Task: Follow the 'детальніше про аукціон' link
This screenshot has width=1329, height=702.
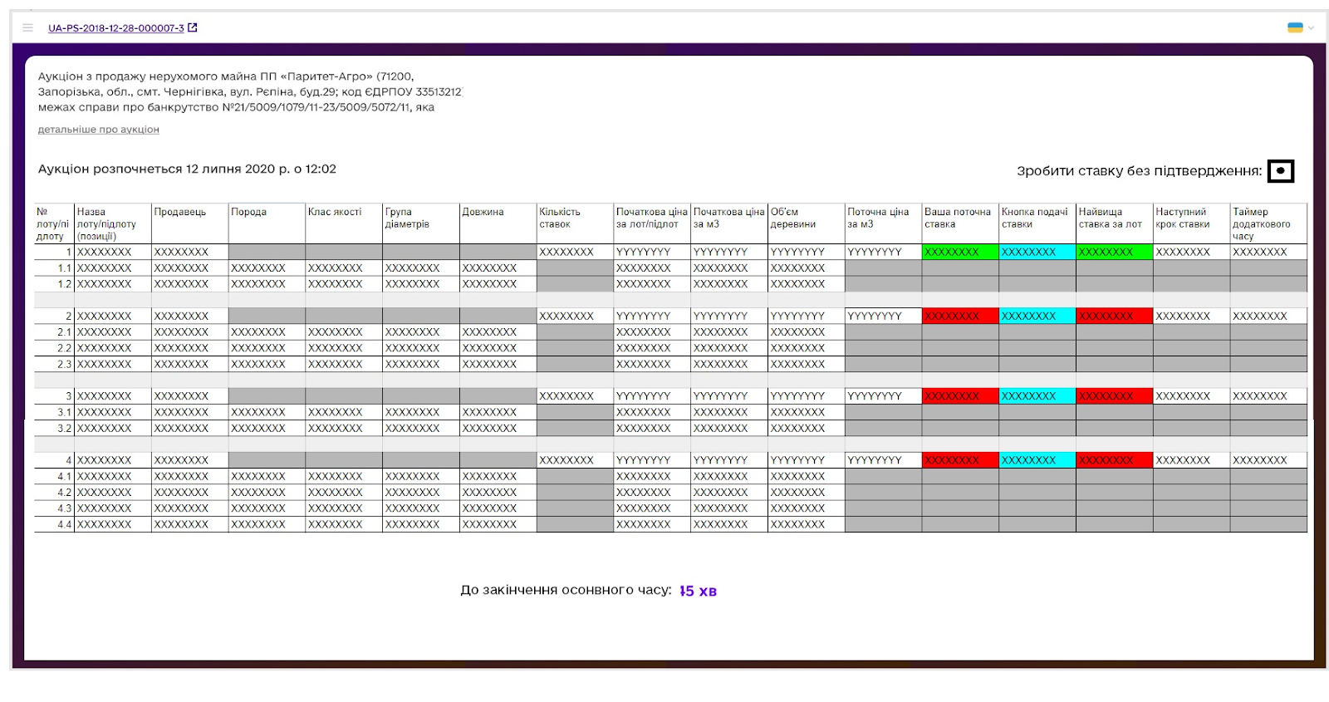Action: [98, 130]
